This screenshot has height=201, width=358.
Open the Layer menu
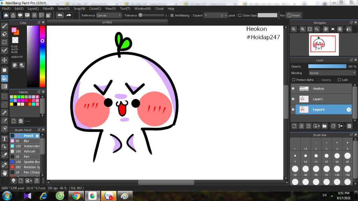pos(33,9)
